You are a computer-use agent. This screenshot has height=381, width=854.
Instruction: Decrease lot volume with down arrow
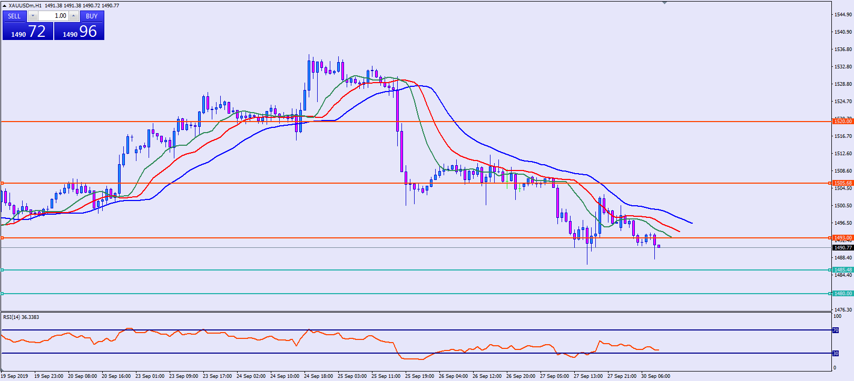(x=33, y=16)
